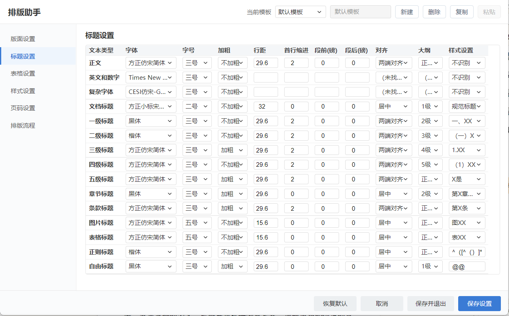Open 正文 row font dropdown
The image size is (509, 316).
151,63
